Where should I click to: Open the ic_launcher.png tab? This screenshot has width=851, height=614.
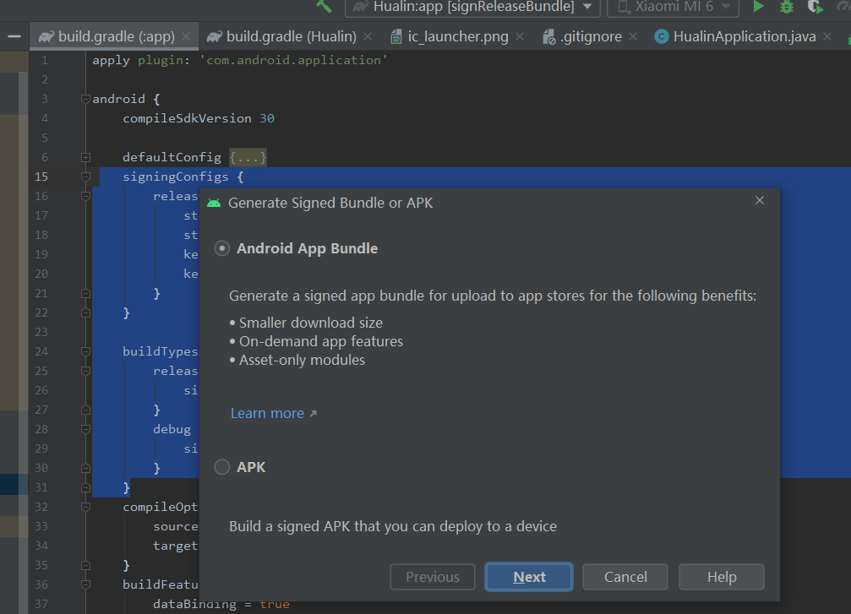tap(458, 36)
